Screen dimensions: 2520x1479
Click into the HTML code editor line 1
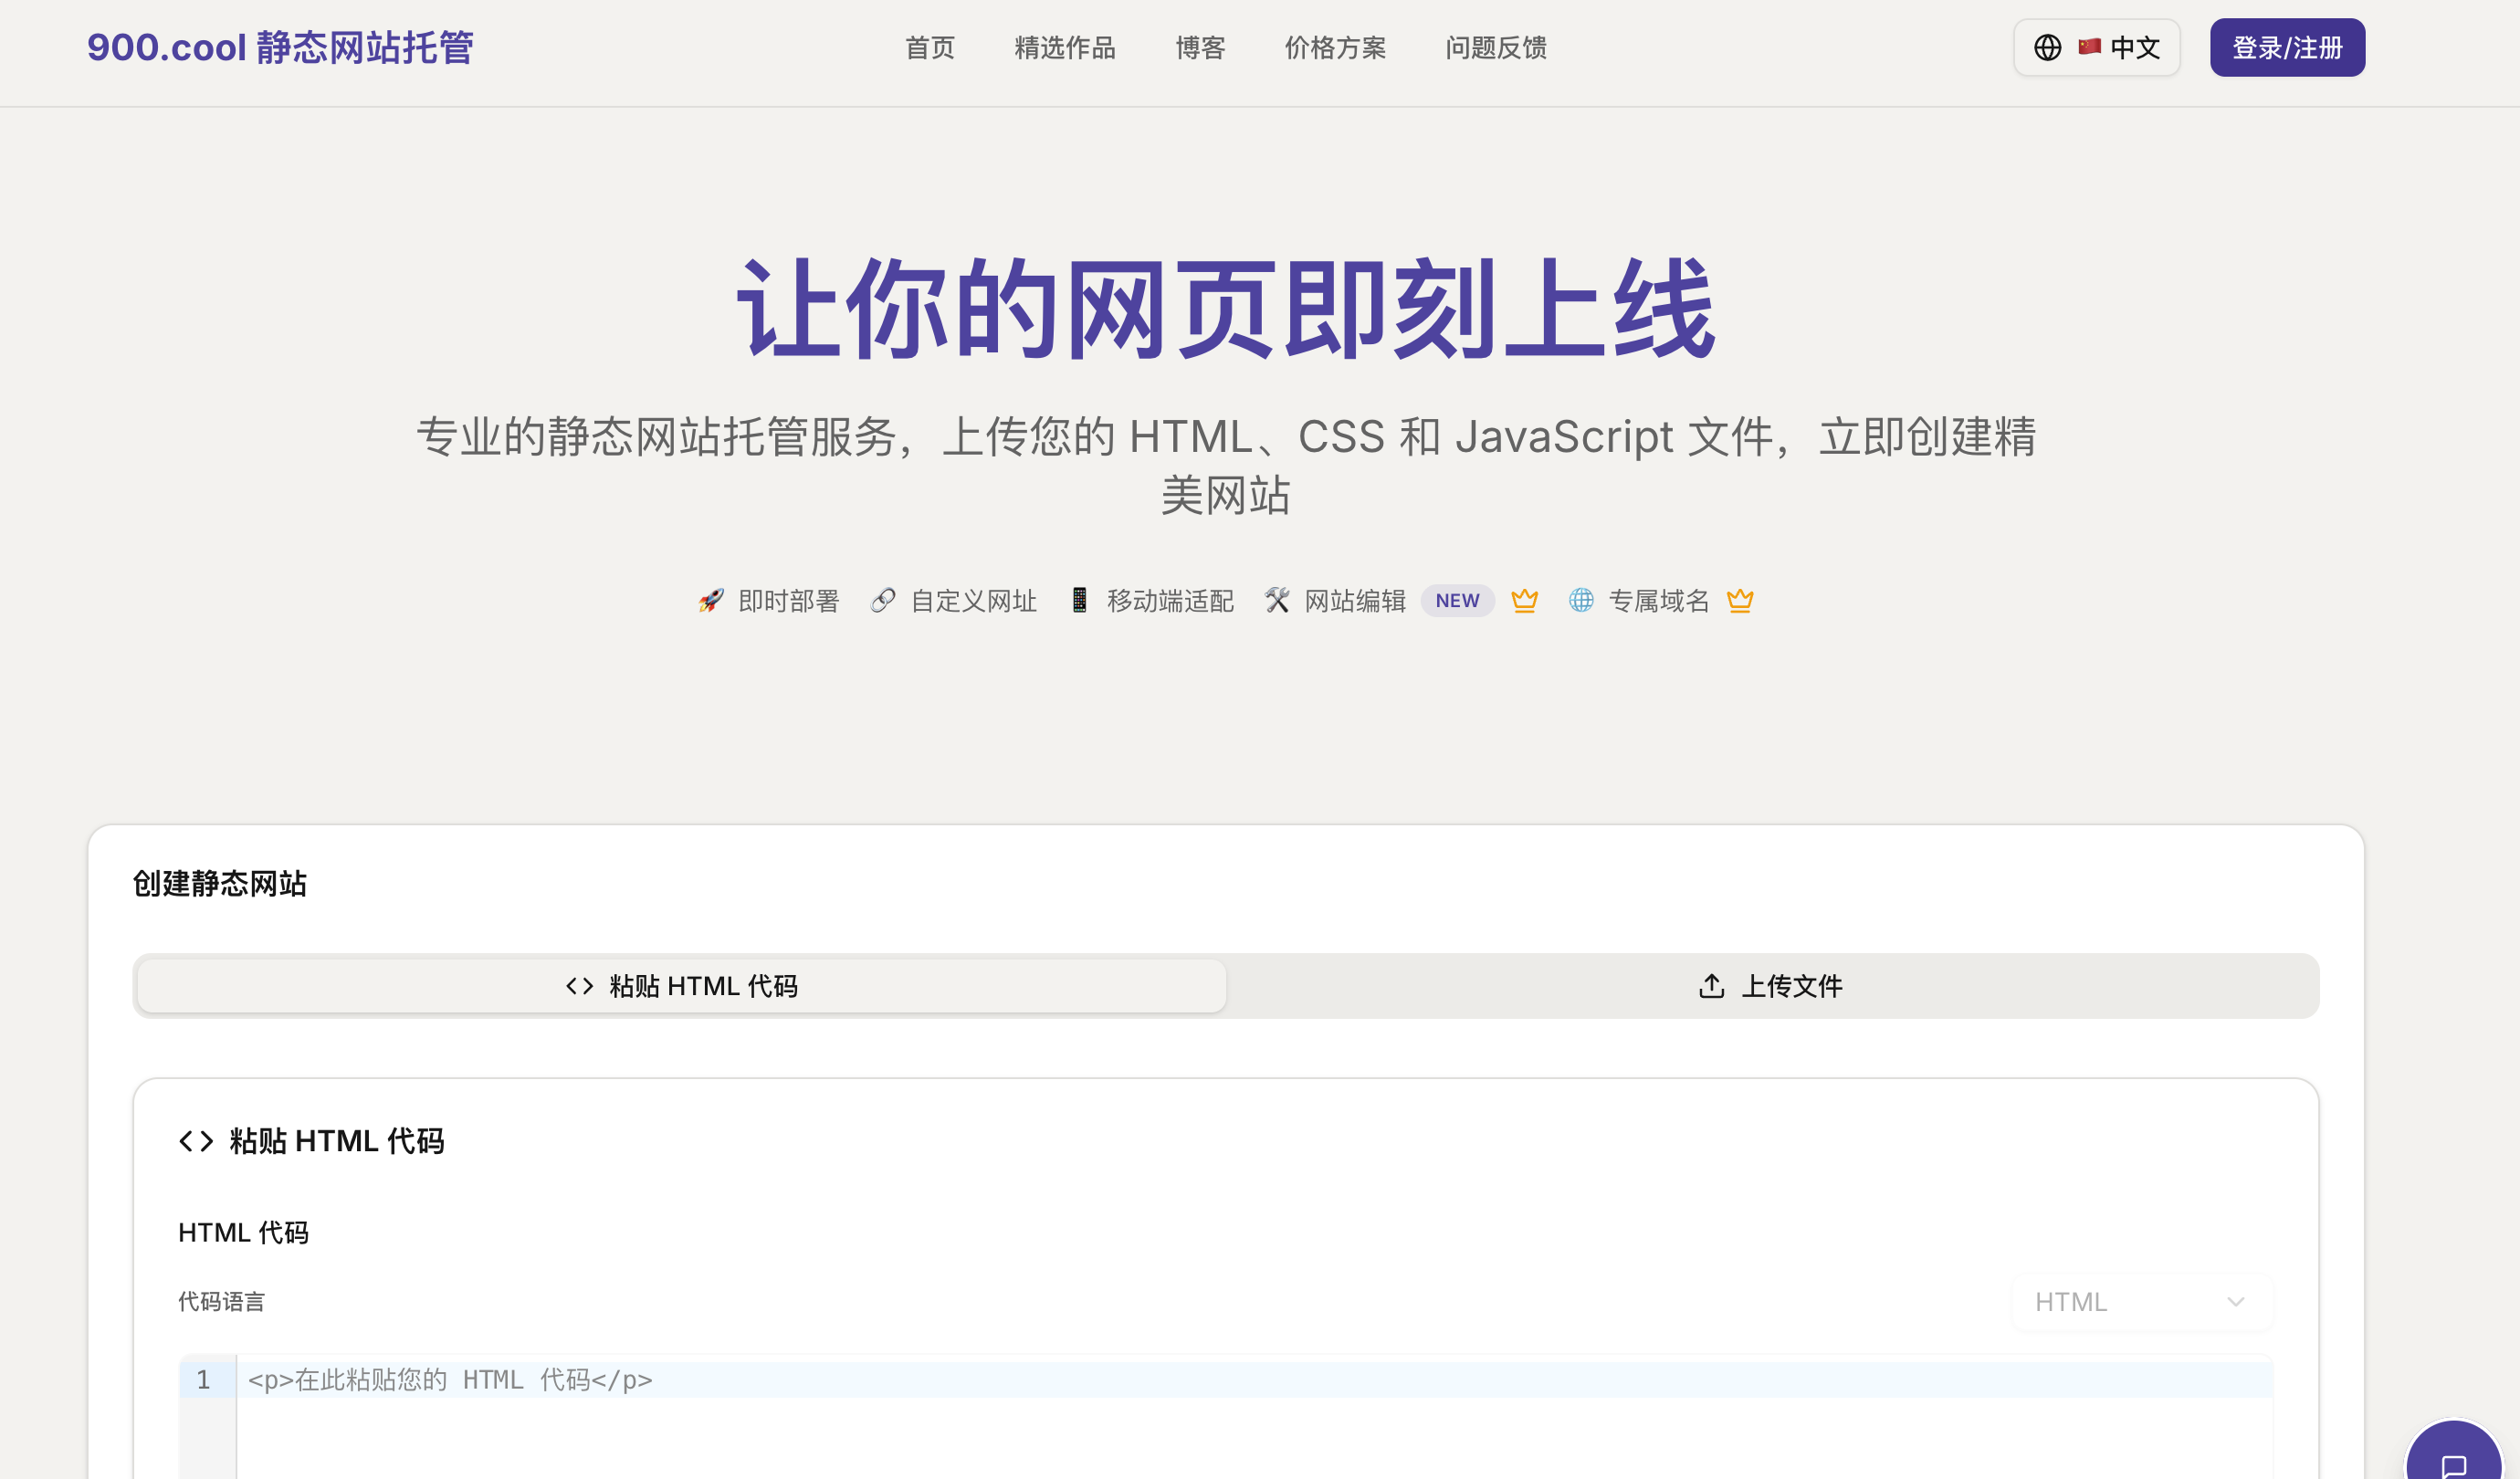click(x=1254, y=1380)
